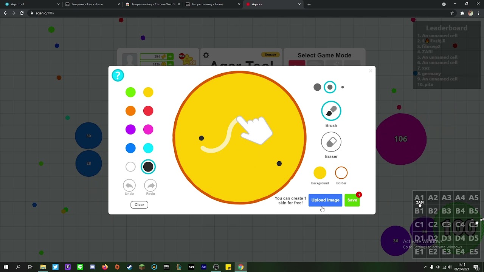Set the Border color swatch
The width and height of the screenshot is (484, 272).
[x=341, y=173]
